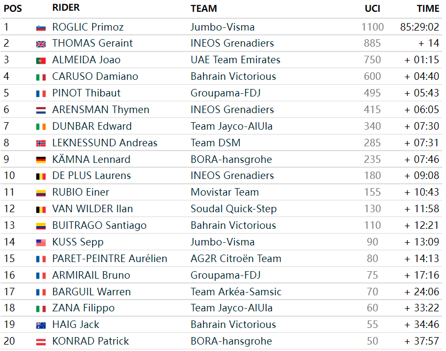
Task: Click the American flag beside KUSS Sepp
Action: point(41,243)
